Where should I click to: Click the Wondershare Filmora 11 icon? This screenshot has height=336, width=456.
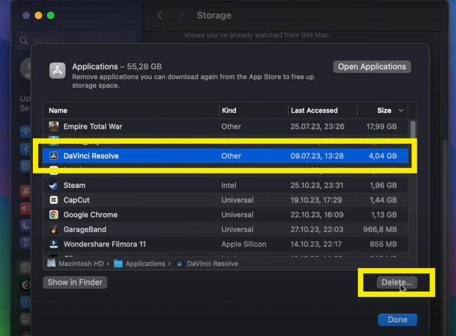coord(53,244)
